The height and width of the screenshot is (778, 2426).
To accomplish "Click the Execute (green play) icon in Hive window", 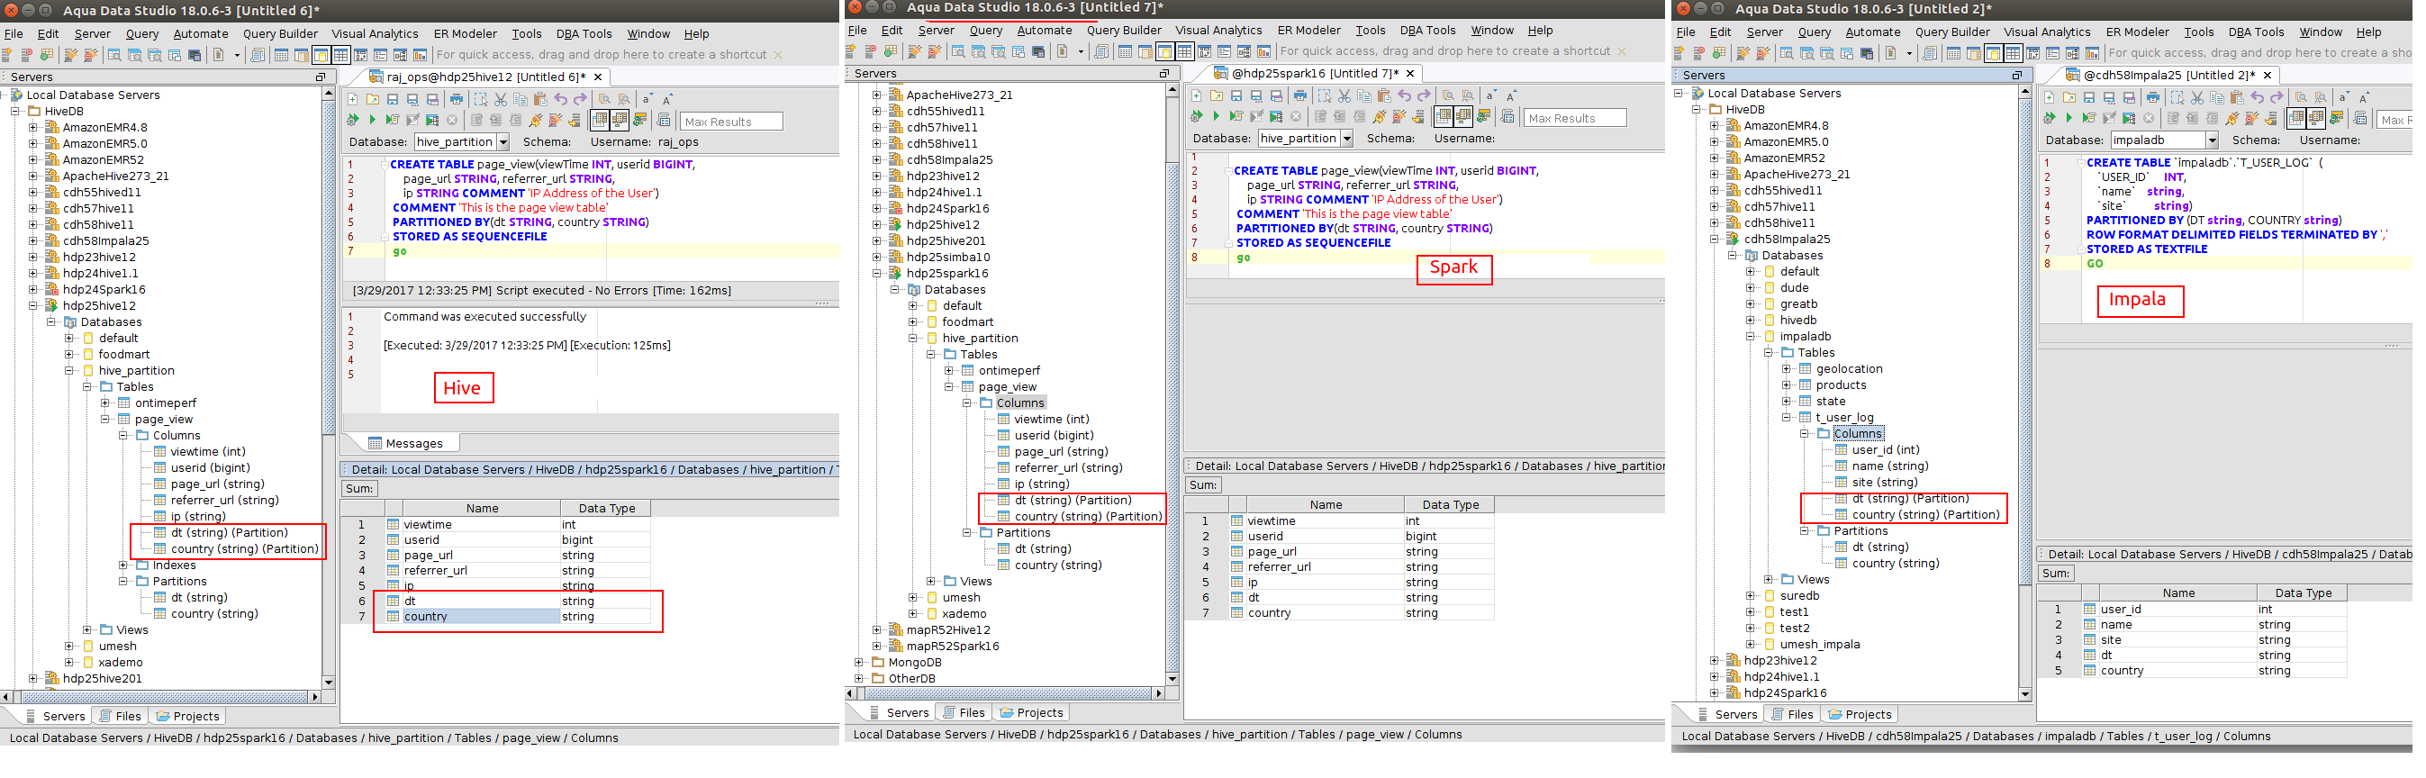I will [x=371, y=120].
